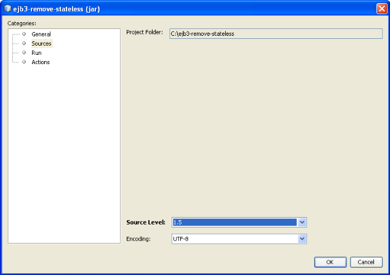Click the Project Folder path field
The width and height of the screenshot is (390, 275).
click(276, 34)
